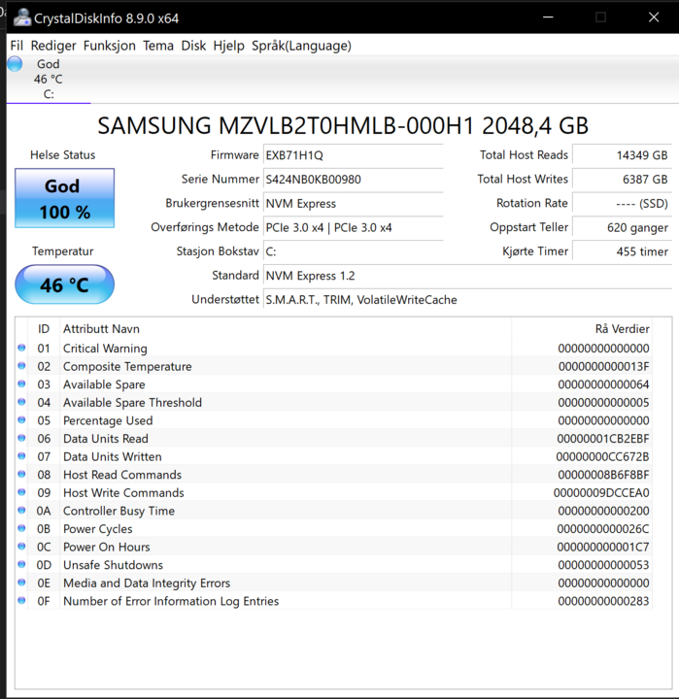Click the status dot for Available Spare Threshold

(21, 402)
